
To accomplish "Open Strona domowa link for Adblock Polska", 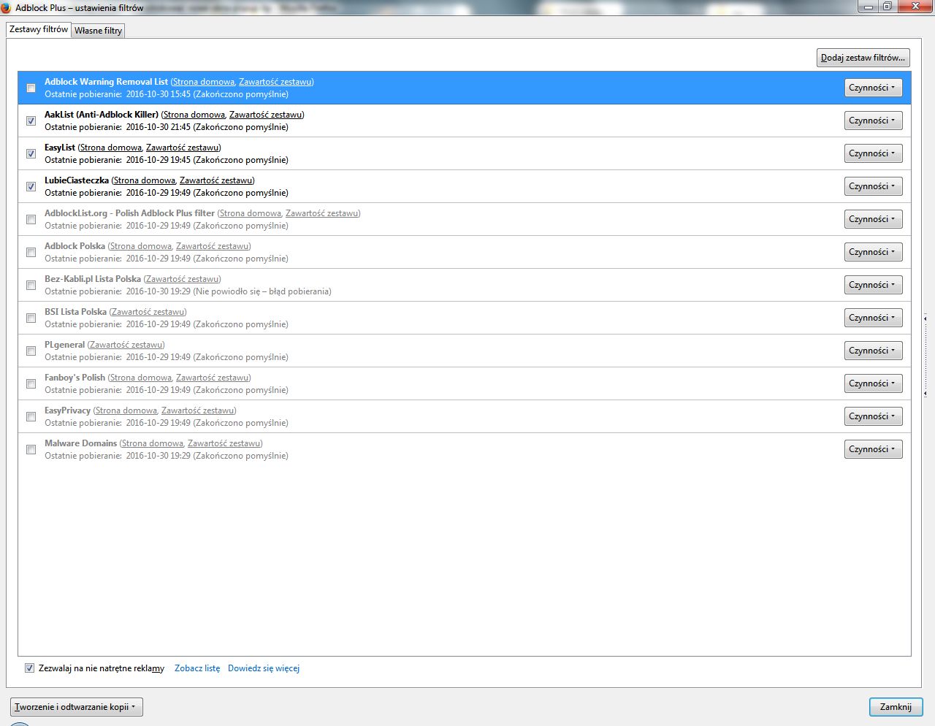I will tap(141, 246).
